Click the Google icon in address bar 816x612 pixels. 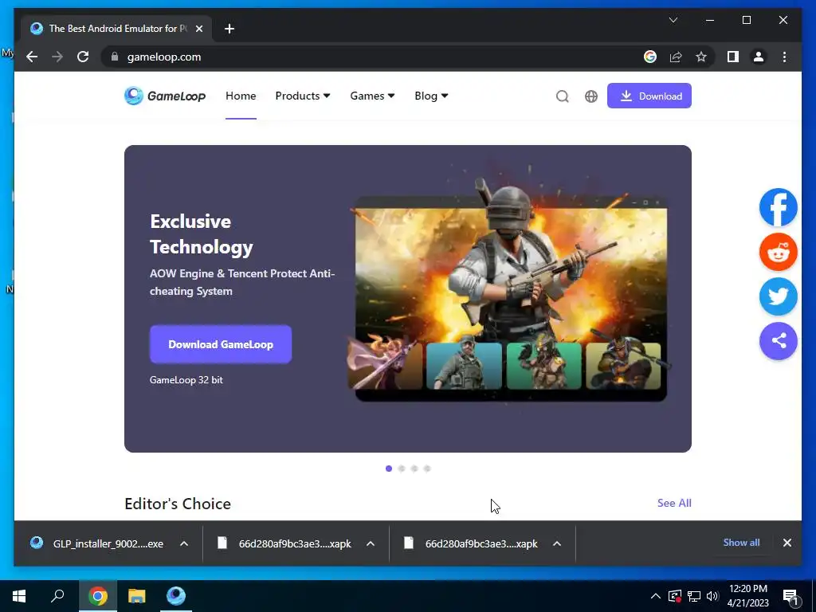click(x=650, y=57)
